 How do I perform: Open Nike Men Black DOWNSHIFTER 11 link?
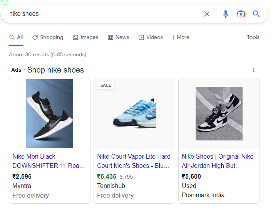click(x=49, y=161)
